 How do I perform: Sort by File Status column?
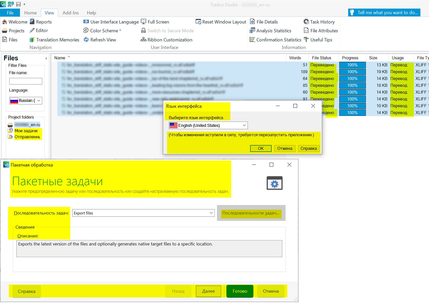point(324,58)
